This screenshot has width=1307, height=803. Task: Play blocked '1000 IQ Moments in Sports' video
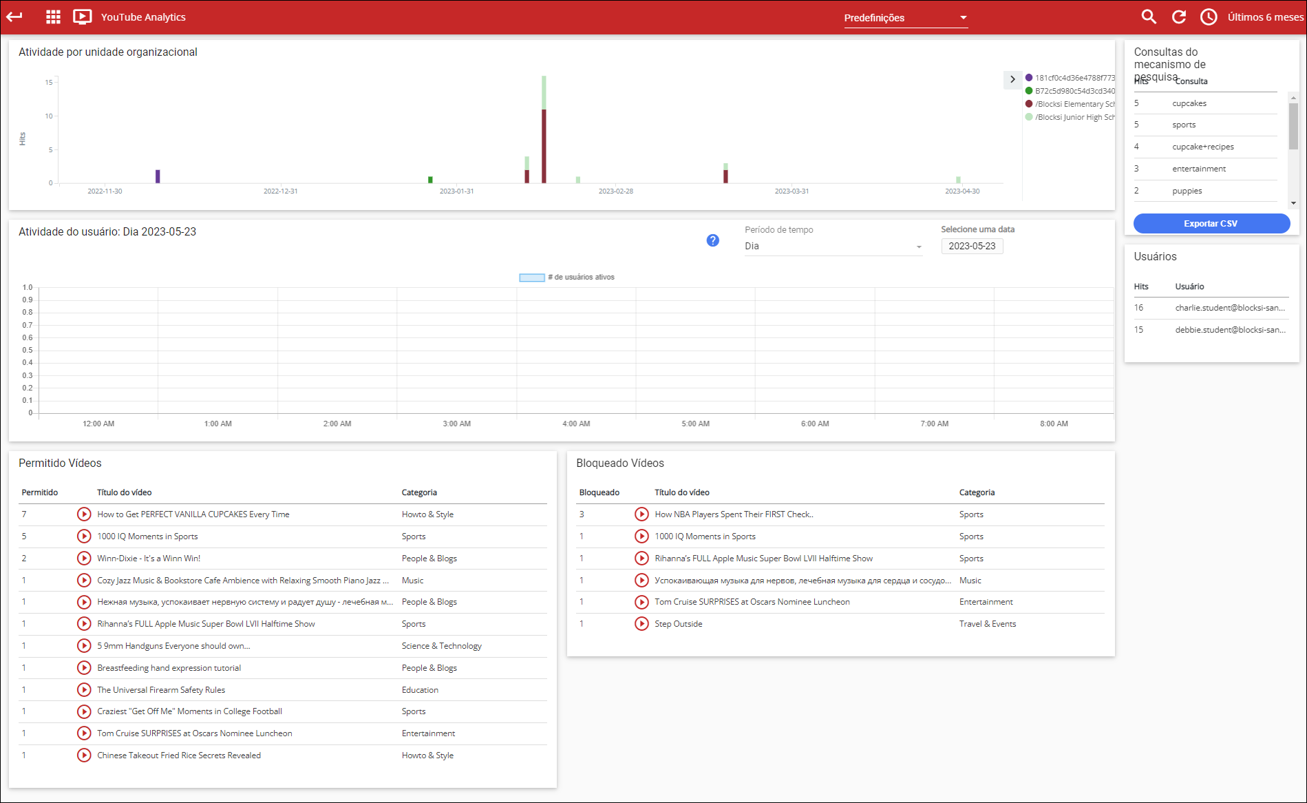tap(641, 536)
